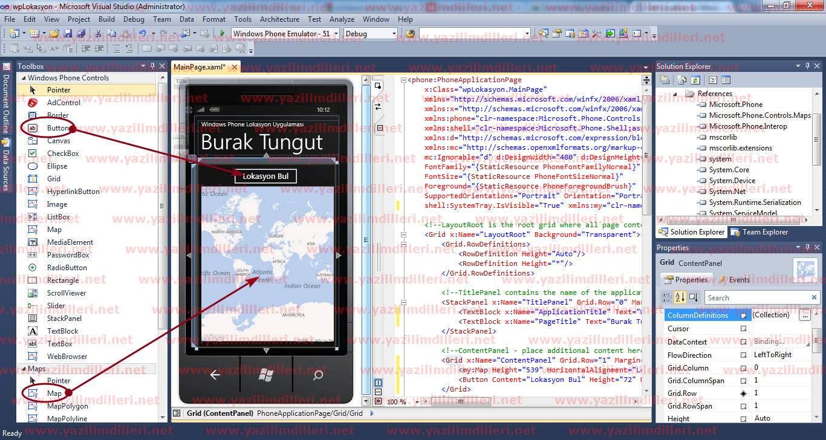Screen dimensions: 826x440
Task: Switch to the Events tab in Properties
Action: pyautogui.click(x=734, y=280)
